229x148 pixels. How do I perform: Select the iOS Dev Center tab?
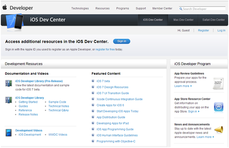[x=153, y=20]
